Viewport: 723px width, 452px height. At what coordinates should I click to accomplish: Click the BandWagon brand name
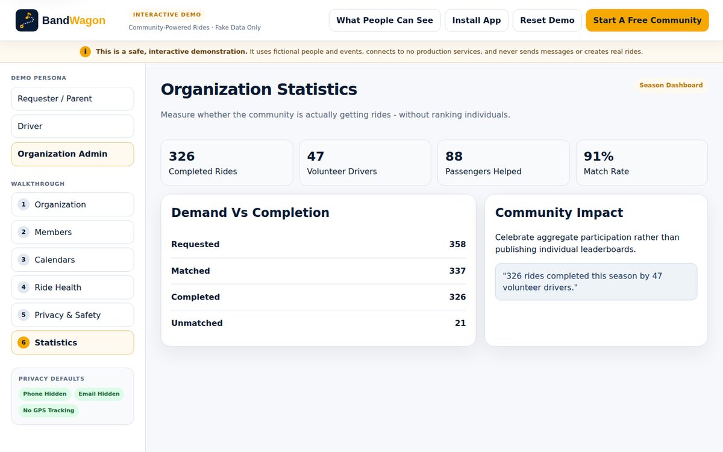pyautogui.click(x=74, y=20)
